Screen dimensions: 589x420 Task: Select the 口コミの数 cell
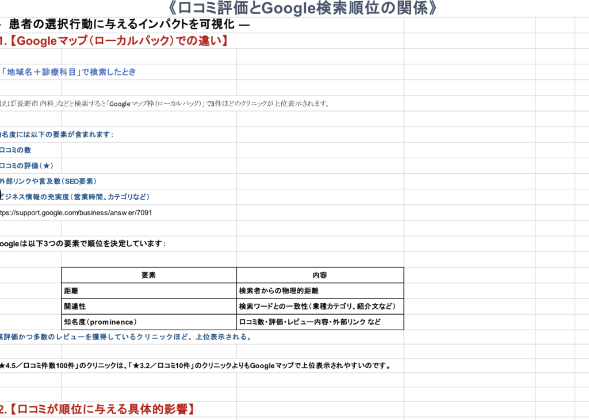pos(16,150)
